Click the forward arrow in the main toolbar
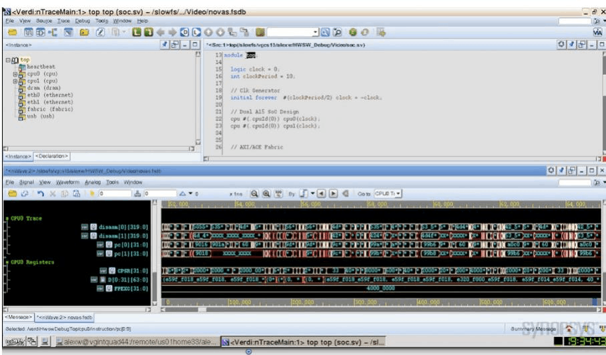 [x=172, y=33]
